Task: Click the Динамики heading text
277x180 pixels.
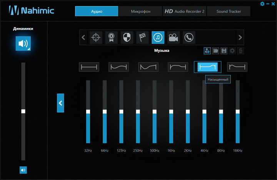Action: click(x=23, y=28)
